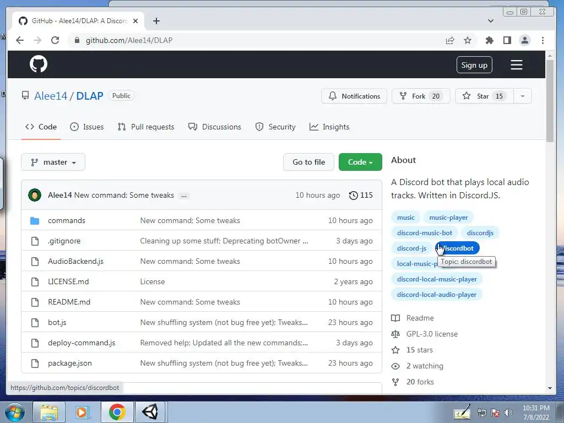Expand commit message ellipsis button

184,196
